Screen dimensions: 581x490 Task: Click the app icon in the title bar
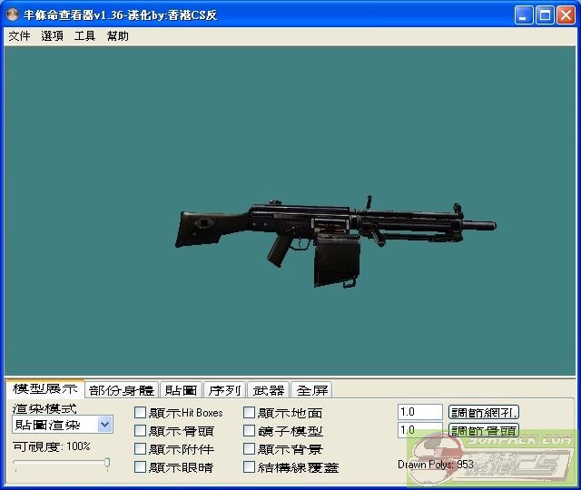[x=14, y=15]
